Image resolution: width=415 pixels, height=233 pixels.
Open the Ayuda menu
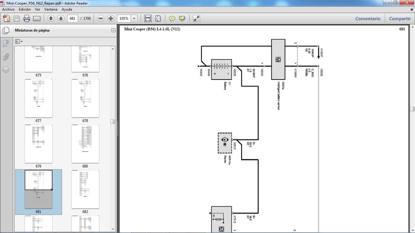click(x=67, y=9)
